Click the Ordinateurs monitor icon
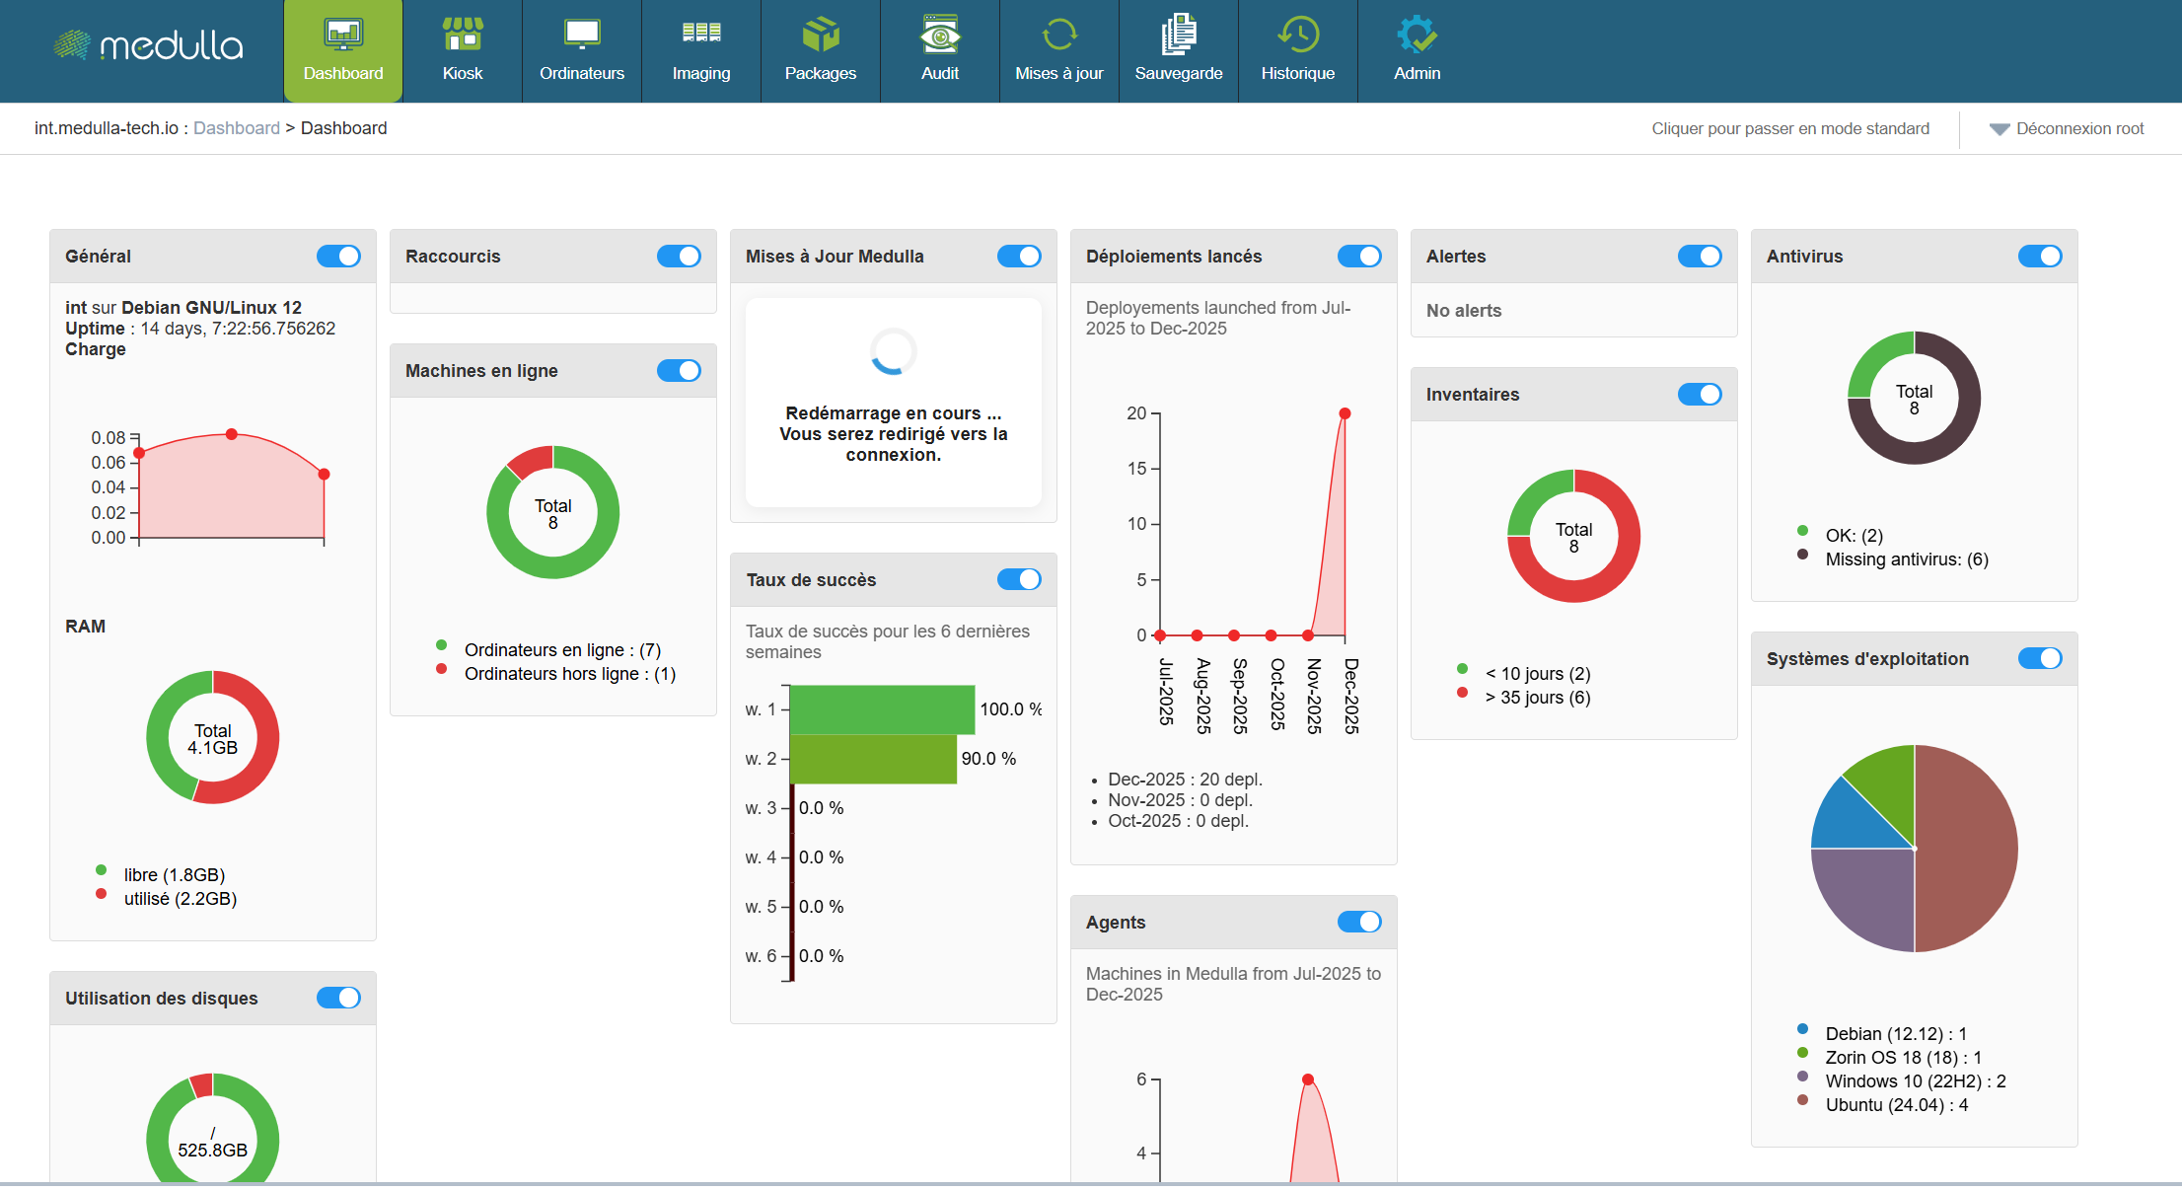This screenshot has height=1191, width=2182. (x=581, y=35)
